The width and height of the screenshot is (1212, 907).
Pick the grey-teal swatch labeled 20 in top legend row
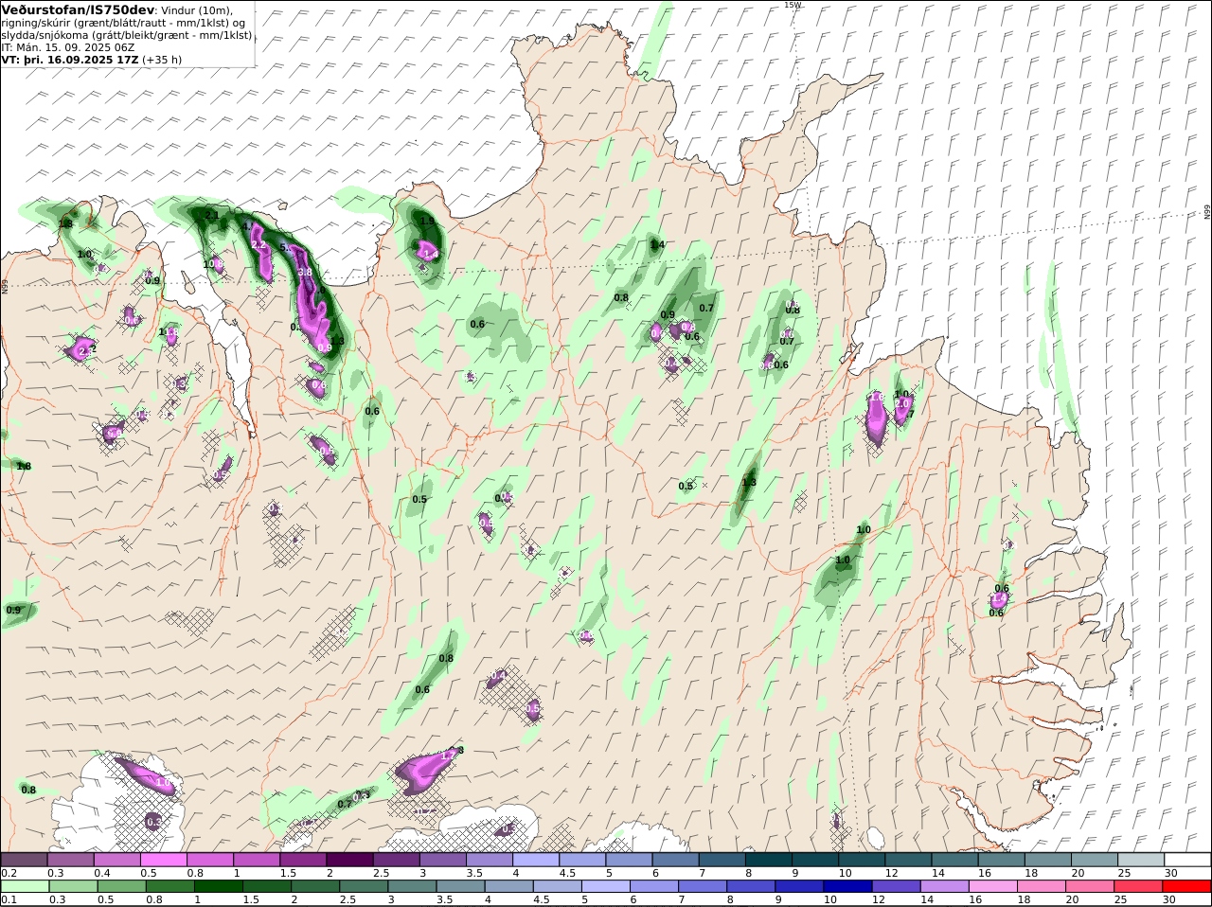click(1096, 860)
